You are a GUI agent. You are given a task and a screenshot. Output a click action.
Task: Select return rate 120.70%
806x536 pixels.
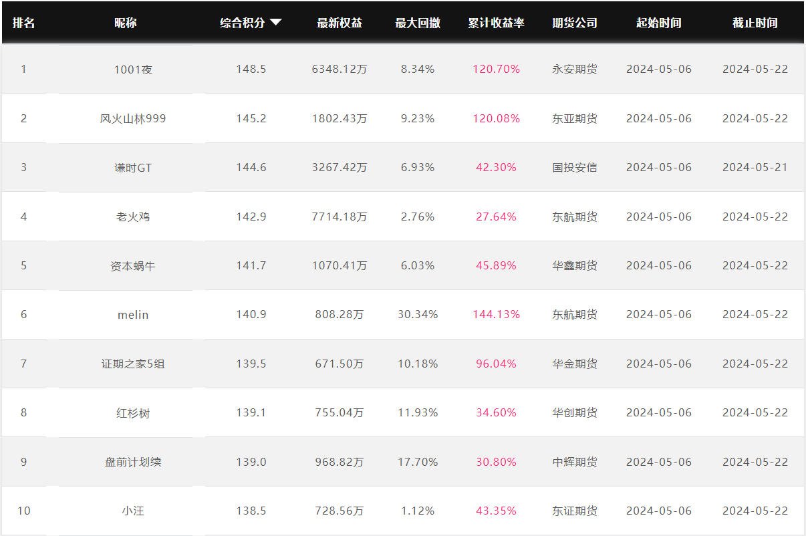point(497,69)
